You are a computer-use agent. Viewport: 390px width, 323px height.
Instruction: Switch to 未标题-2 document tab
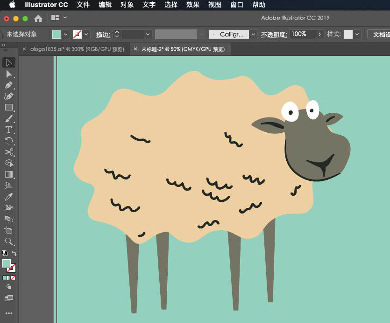tap(183, 49)
